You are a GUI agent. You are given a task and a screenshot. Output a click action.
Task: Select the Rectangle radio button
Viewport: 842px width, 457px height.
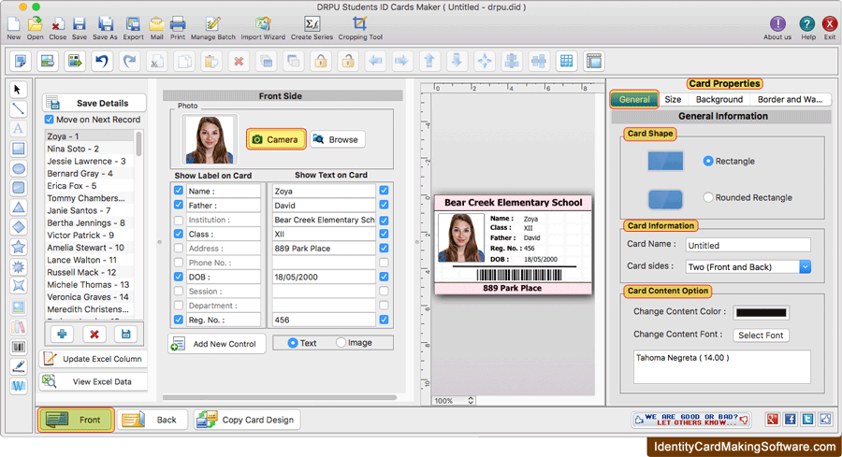pyautogui.click(x=708, y=161)
